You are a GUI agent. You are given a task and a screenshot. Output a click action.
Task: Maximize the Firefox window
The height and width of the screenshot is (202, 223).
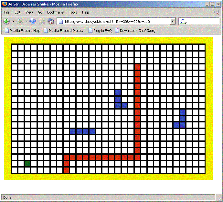(x=212, y=4)
